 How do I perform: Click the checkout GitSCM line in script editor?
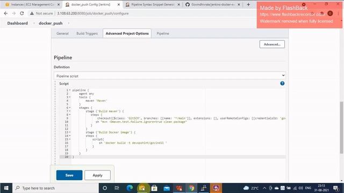pyautogui.click(x=191, y=118)
